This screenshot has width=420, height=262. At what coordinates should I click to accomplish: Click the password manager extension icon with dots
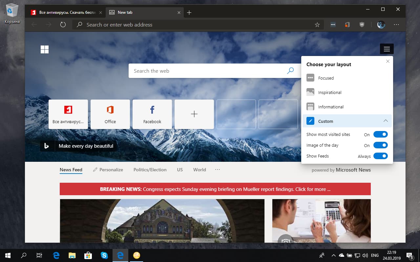pos(333,25)
